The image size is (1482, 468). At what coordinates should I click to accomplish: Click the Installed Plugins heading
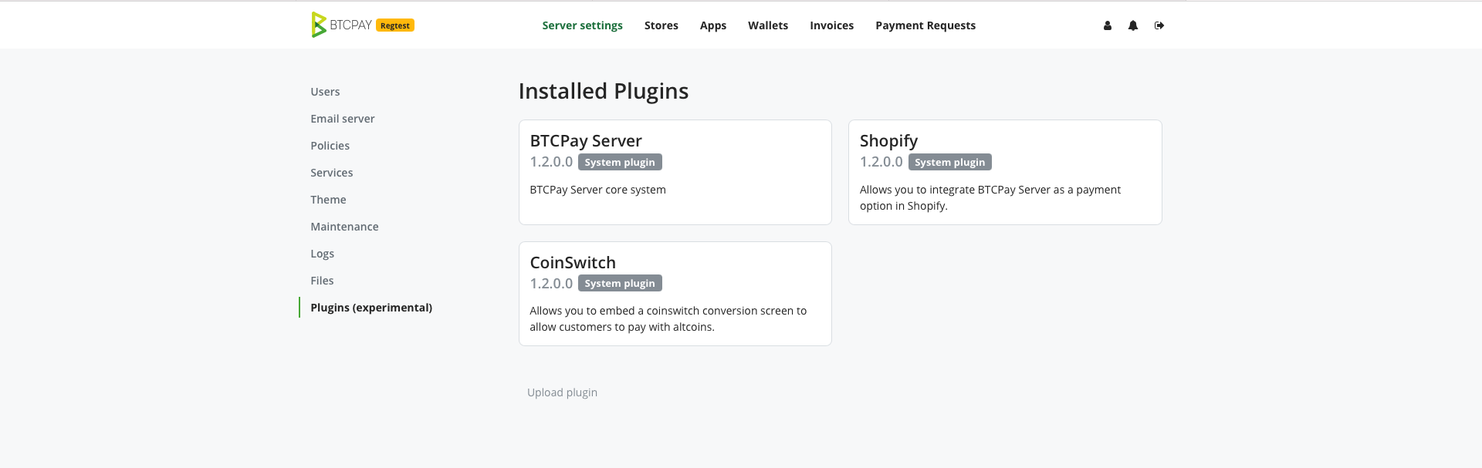coord(604,91)
